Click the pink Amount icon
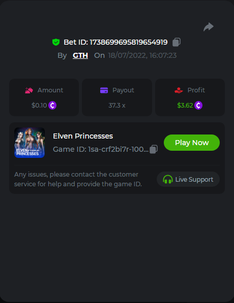234x303 pixels. (x=29, y=90)
